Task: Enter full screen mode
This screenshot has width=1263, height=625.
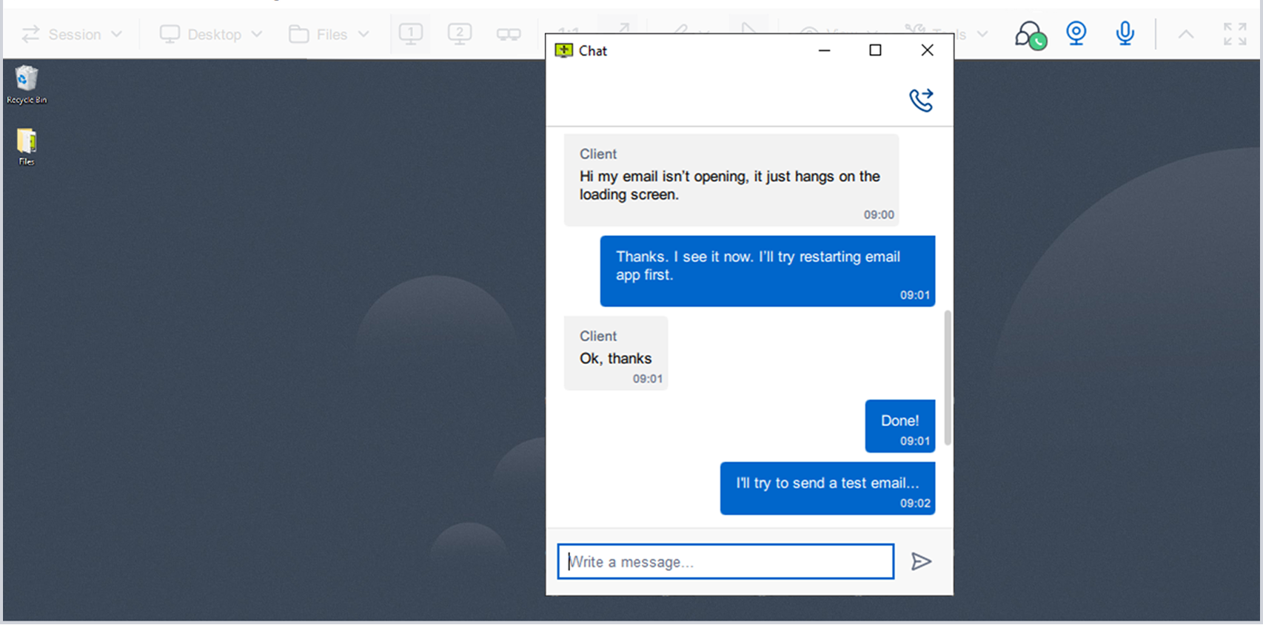Action: [x=1235, y=34]
